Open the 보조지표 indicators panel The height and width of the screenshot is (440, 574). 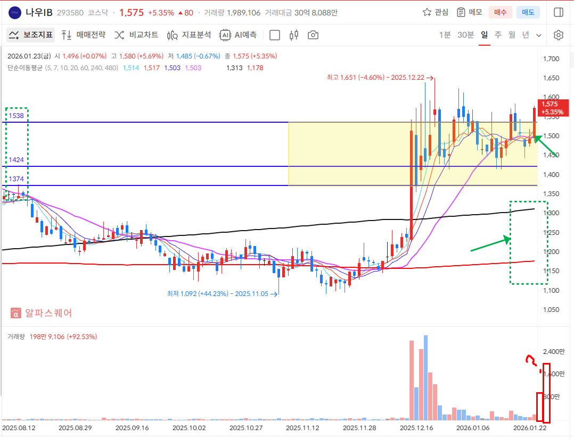click(31, 35)
